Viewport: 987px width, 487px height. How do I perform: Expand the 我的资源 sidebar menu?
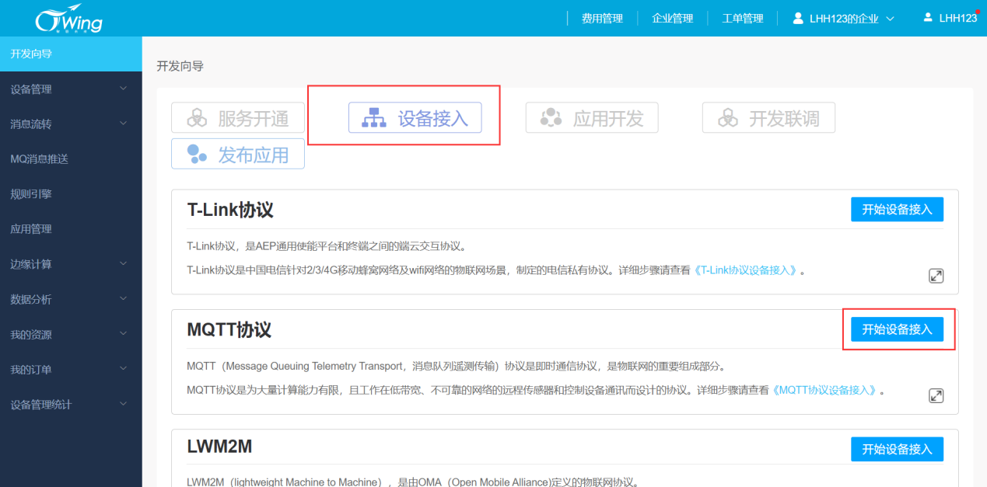coord(71,335)
